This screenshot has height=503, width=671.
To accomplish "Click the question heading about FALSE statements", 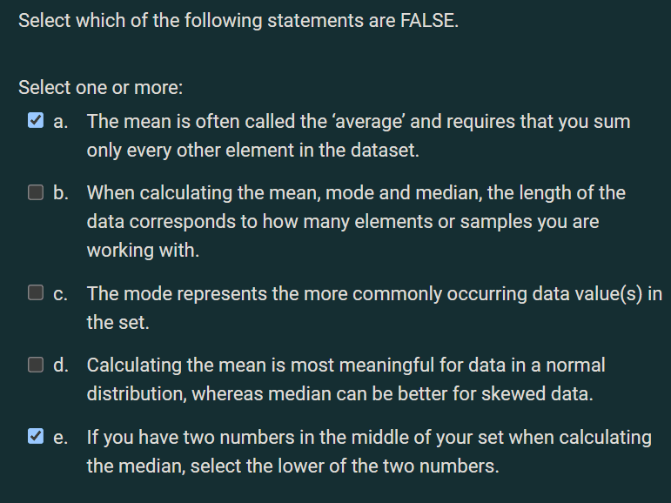I will coord(238,21).
